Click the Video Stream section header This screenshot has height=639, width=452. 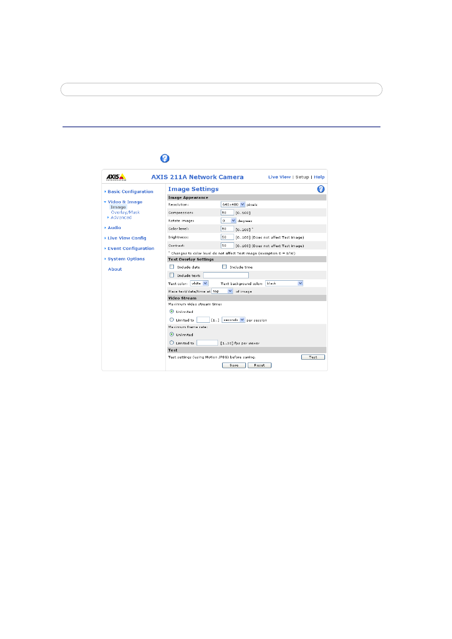tap(182, 298)
